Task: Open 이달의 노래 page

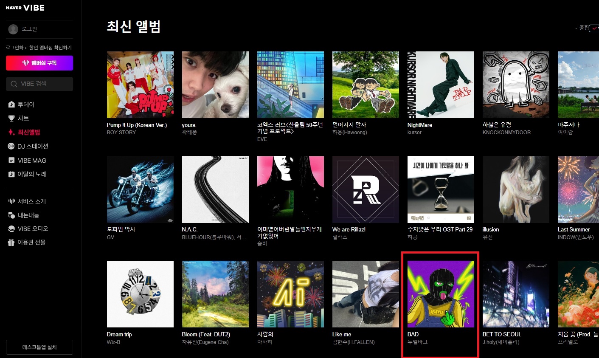Action: [x=32, y=174]
